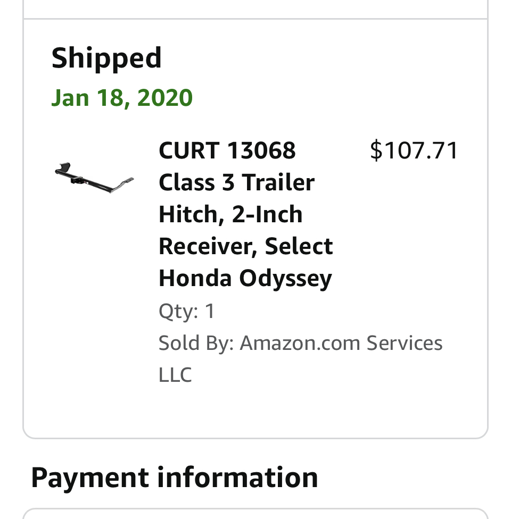
Task: Click the Payment information heading
Action: click(174, 477)
